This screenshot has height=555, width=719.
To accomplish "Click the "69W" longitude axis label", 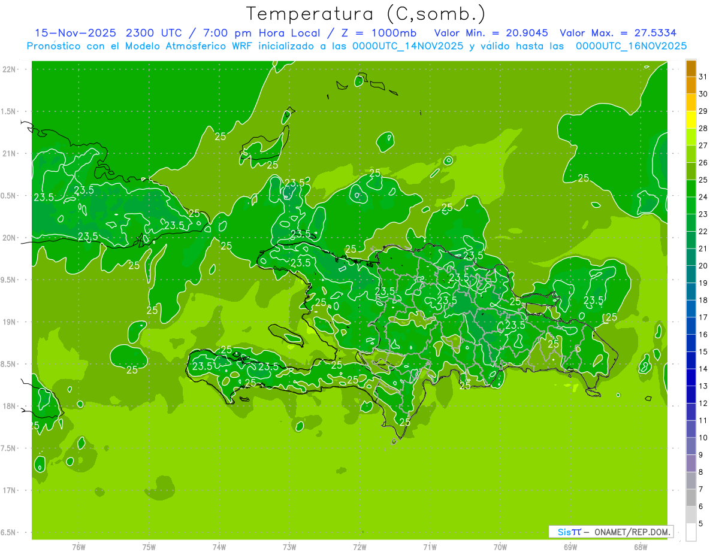I will click(x=570, y=547).
